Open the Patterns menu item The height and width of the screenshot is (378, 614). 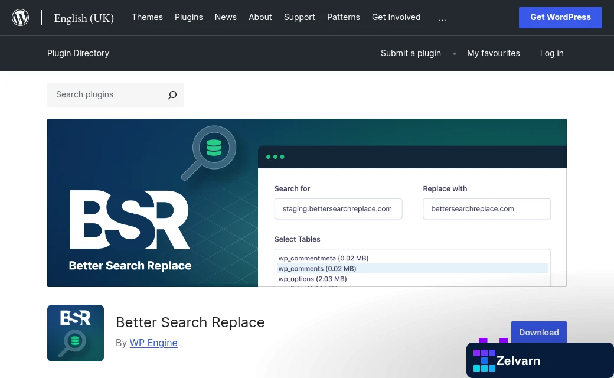(x=344, y=17)
